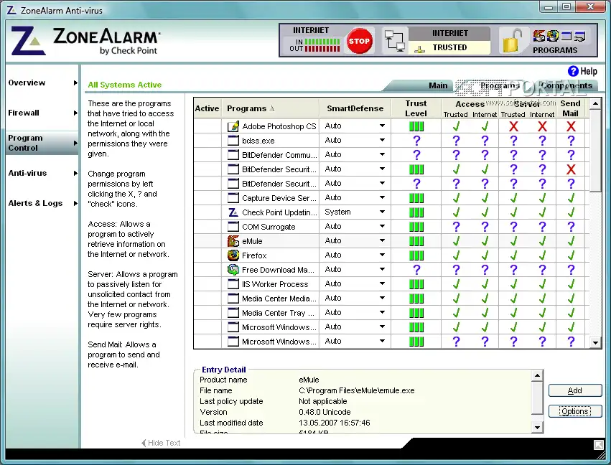Click program list scrollbar down arrow
Image resolution: width=611 pixels, height=465 pixels.
coord(595,343)
